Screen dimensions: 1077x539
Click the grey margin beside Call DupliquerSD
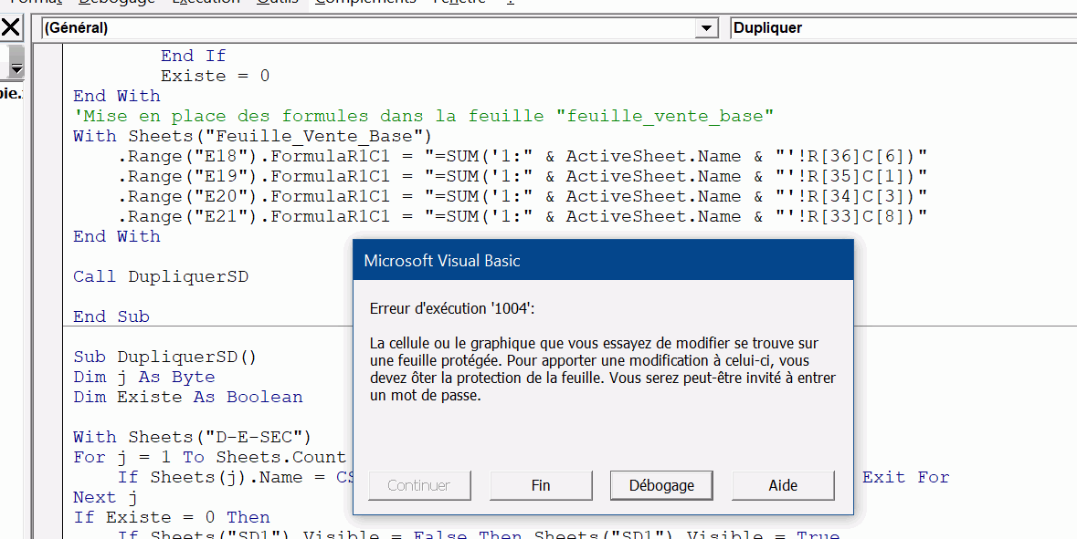[47, 276]
